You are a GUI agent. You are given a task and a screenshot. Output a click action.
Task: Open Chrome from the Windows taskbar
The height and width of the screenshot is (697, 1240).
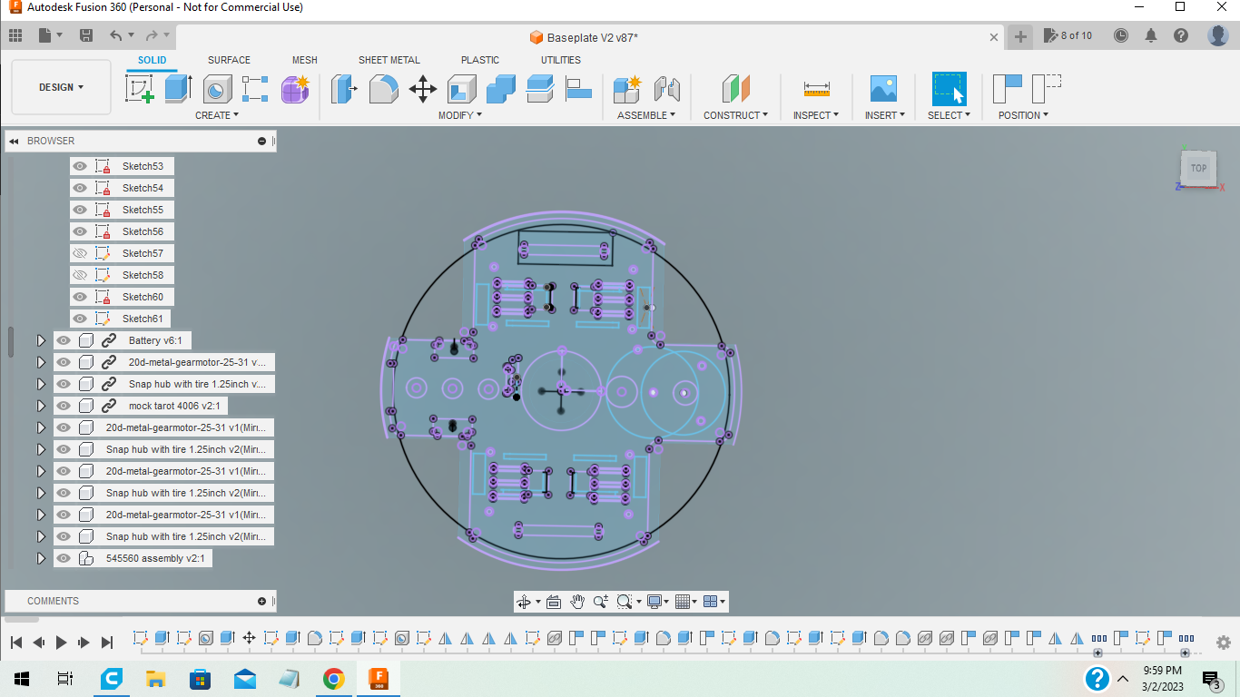pos(333,679)
